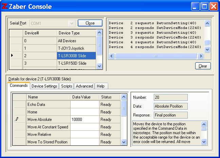The height and width of the screenshot is (158, 220).
Task: Click the Device Type column header
Action: pos(76,33)
